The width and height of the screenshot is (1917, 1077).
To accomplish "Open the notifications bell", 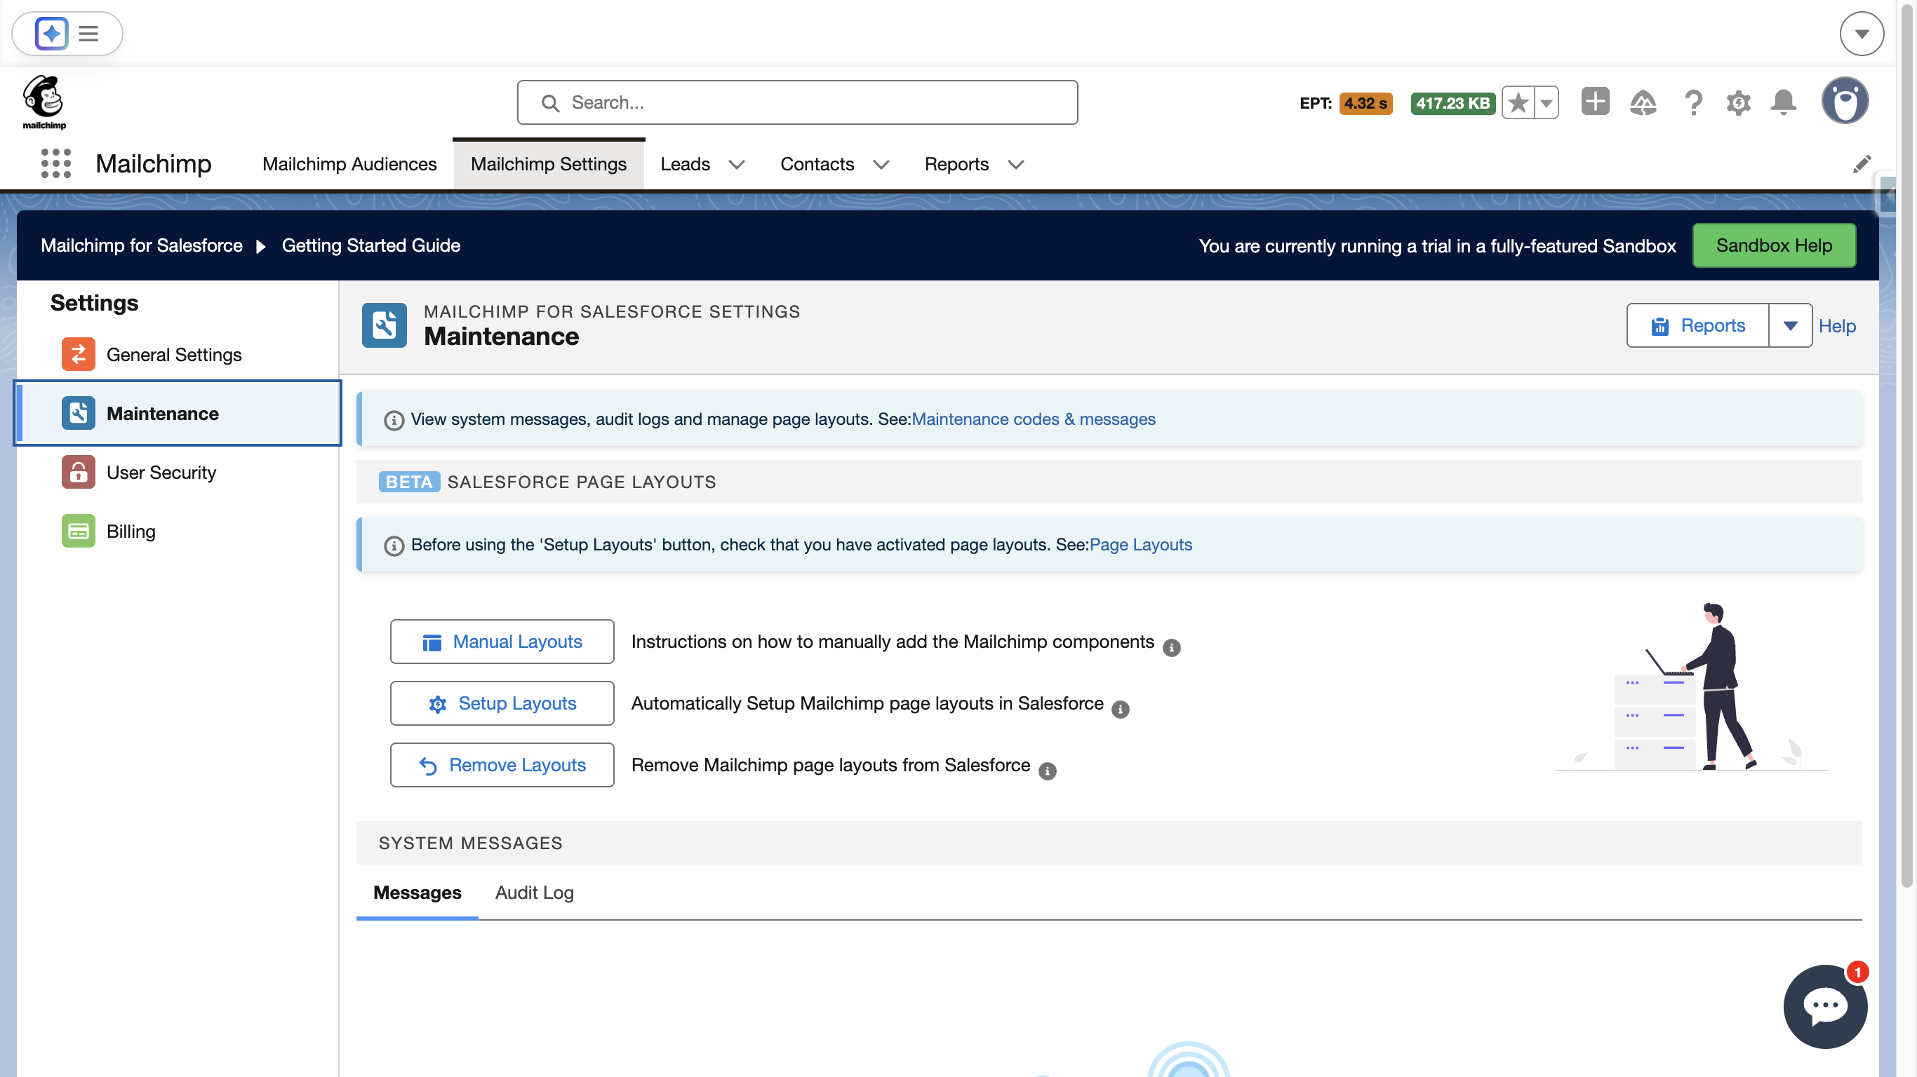I will coord(1783,102).
